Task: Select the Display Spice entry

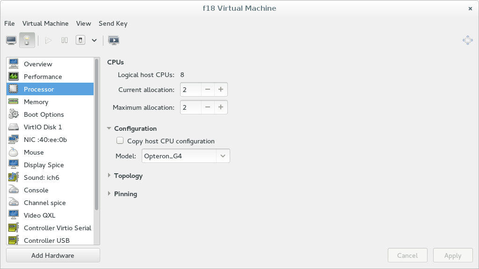Action: click(x=43, y=165)
